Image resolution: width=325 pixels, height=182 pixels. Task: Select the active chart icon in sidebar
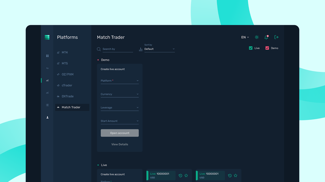pos(47,80)
